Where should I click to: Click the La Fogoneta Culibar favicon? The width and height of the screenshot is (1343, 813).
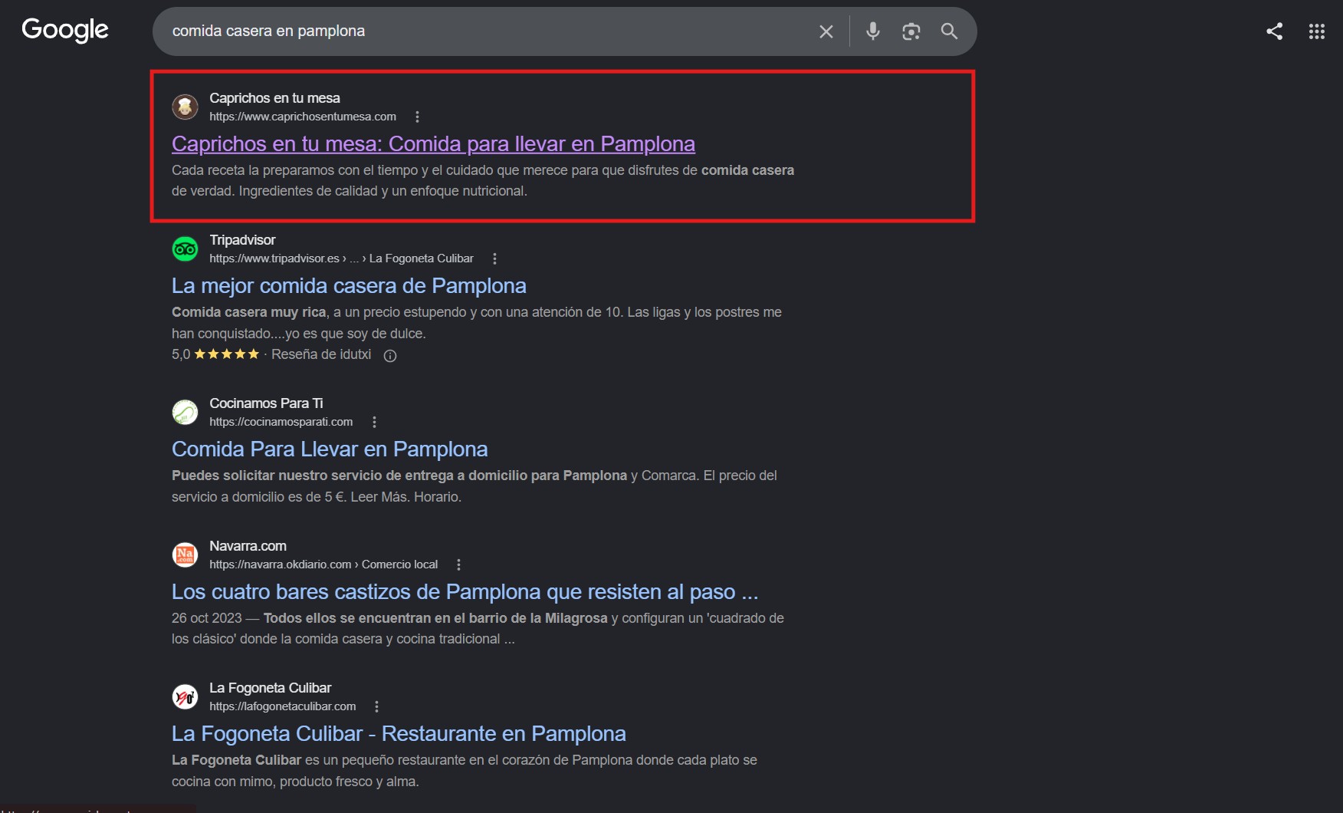(185, 696)
